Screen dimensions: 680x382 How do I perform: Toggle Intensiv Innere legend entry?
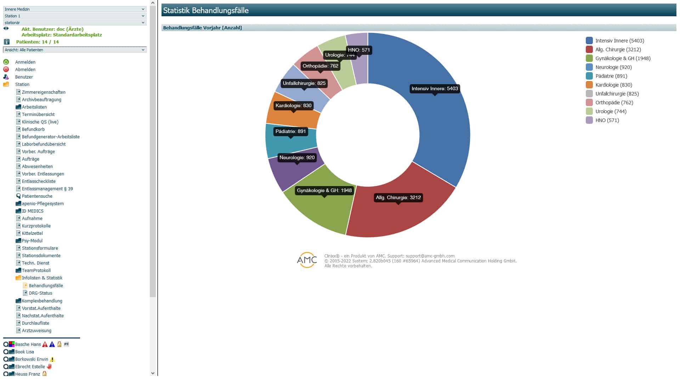(x=619, y=41)
